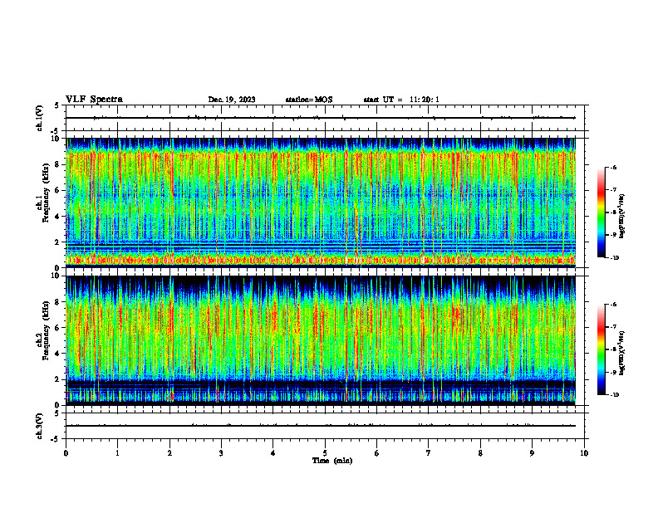
Task: Click the ch.2 color scale bar
Action: pos(601,349)
